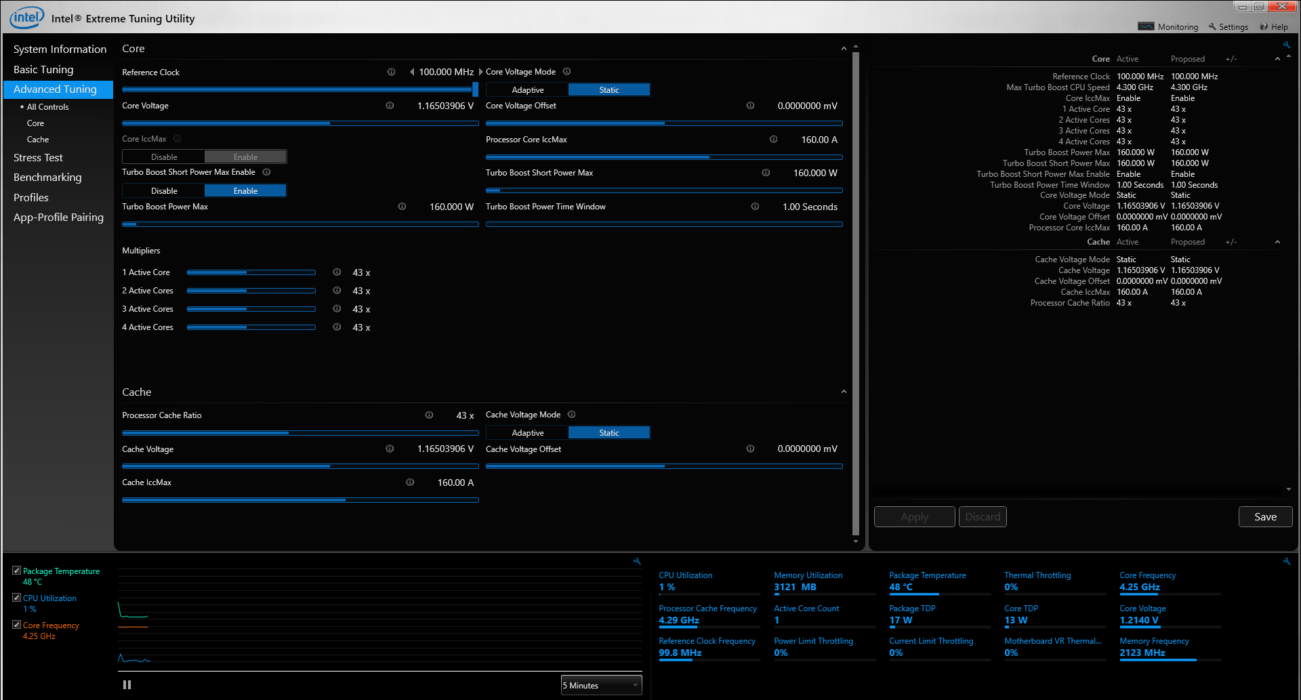
Task: Click info icon for Cache Voltage Offset
Action: click(x=750, y=449)
